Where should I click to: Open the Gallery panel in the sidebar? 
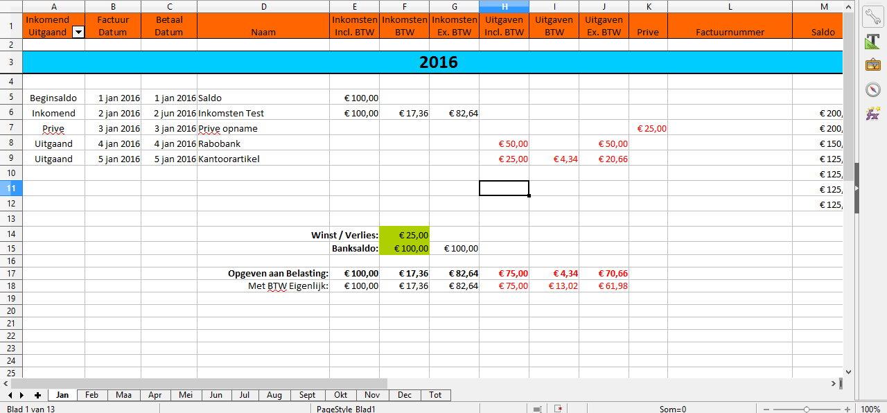pos(872,65)
